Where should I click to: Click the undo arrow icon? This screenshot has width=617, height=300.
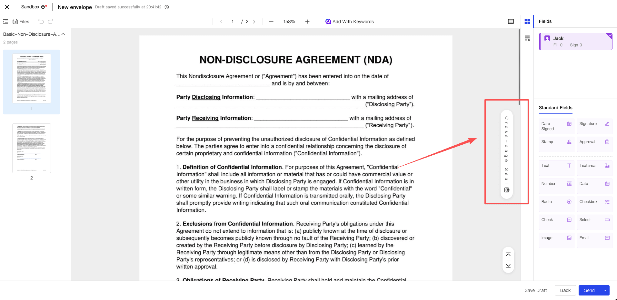[41, 22]
